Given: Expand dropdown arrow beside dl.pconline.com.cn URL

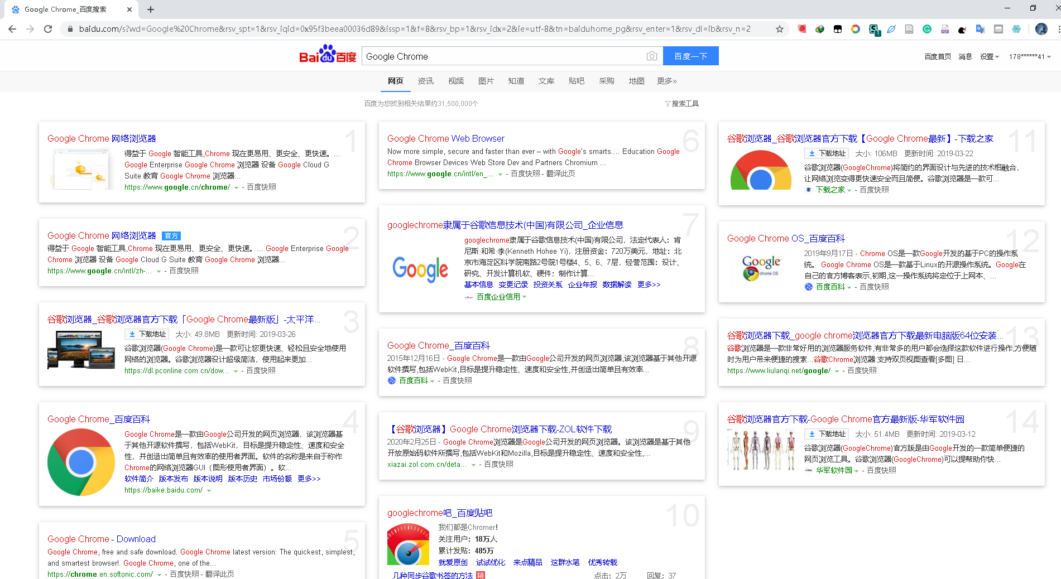Looking at the screenshot, I should [236, 371].
